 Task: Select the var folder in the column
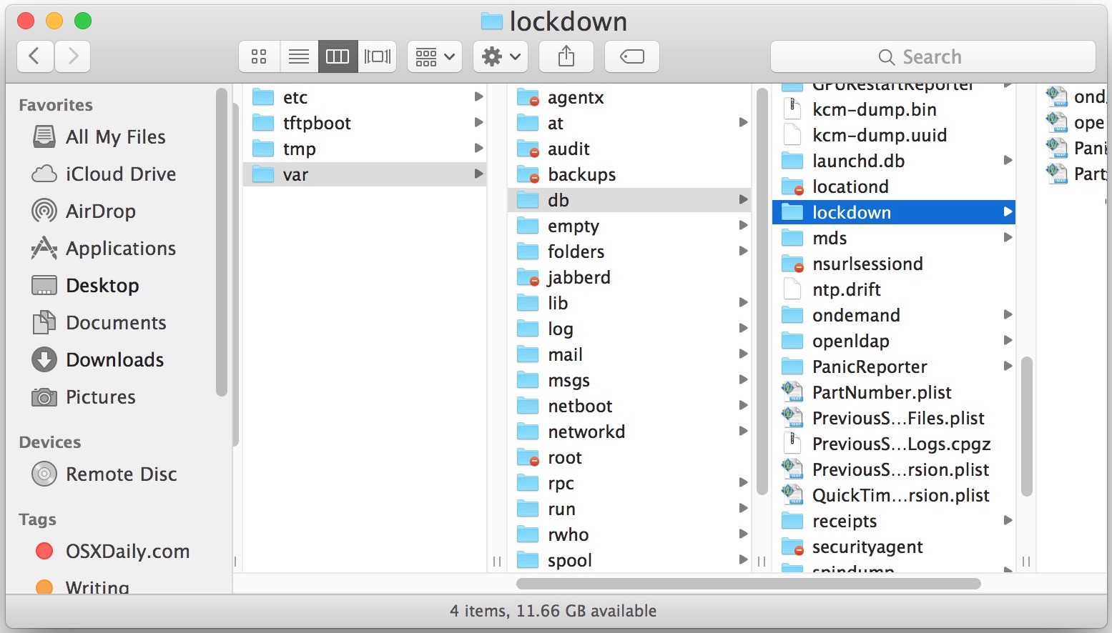click(x=297, y=174)
